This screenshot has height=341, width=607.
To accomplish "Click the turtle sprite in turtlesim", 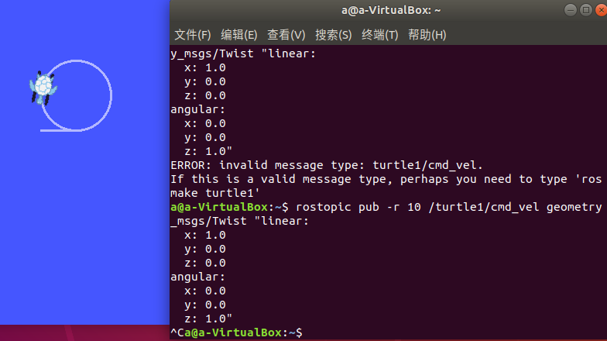I will click(43, 88).
